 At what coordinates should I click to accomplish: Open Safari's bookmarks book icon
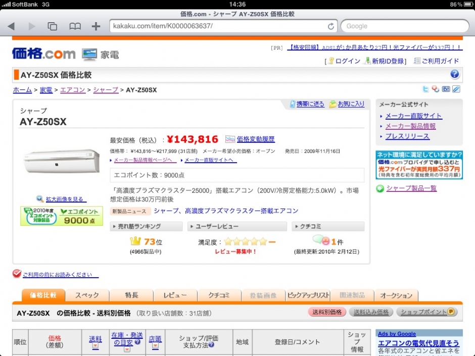click(x=75, y=26)
